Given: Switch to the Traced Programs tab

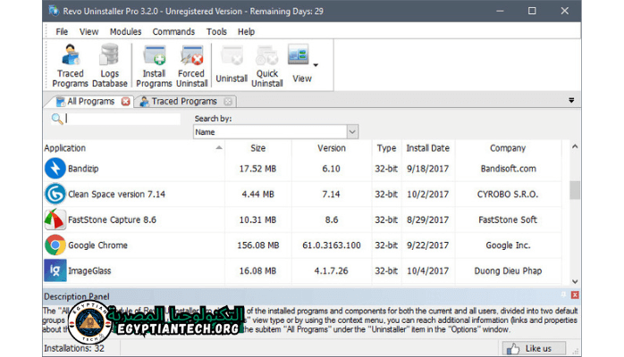Looking at the screenshot, I should tap(184, 102).
